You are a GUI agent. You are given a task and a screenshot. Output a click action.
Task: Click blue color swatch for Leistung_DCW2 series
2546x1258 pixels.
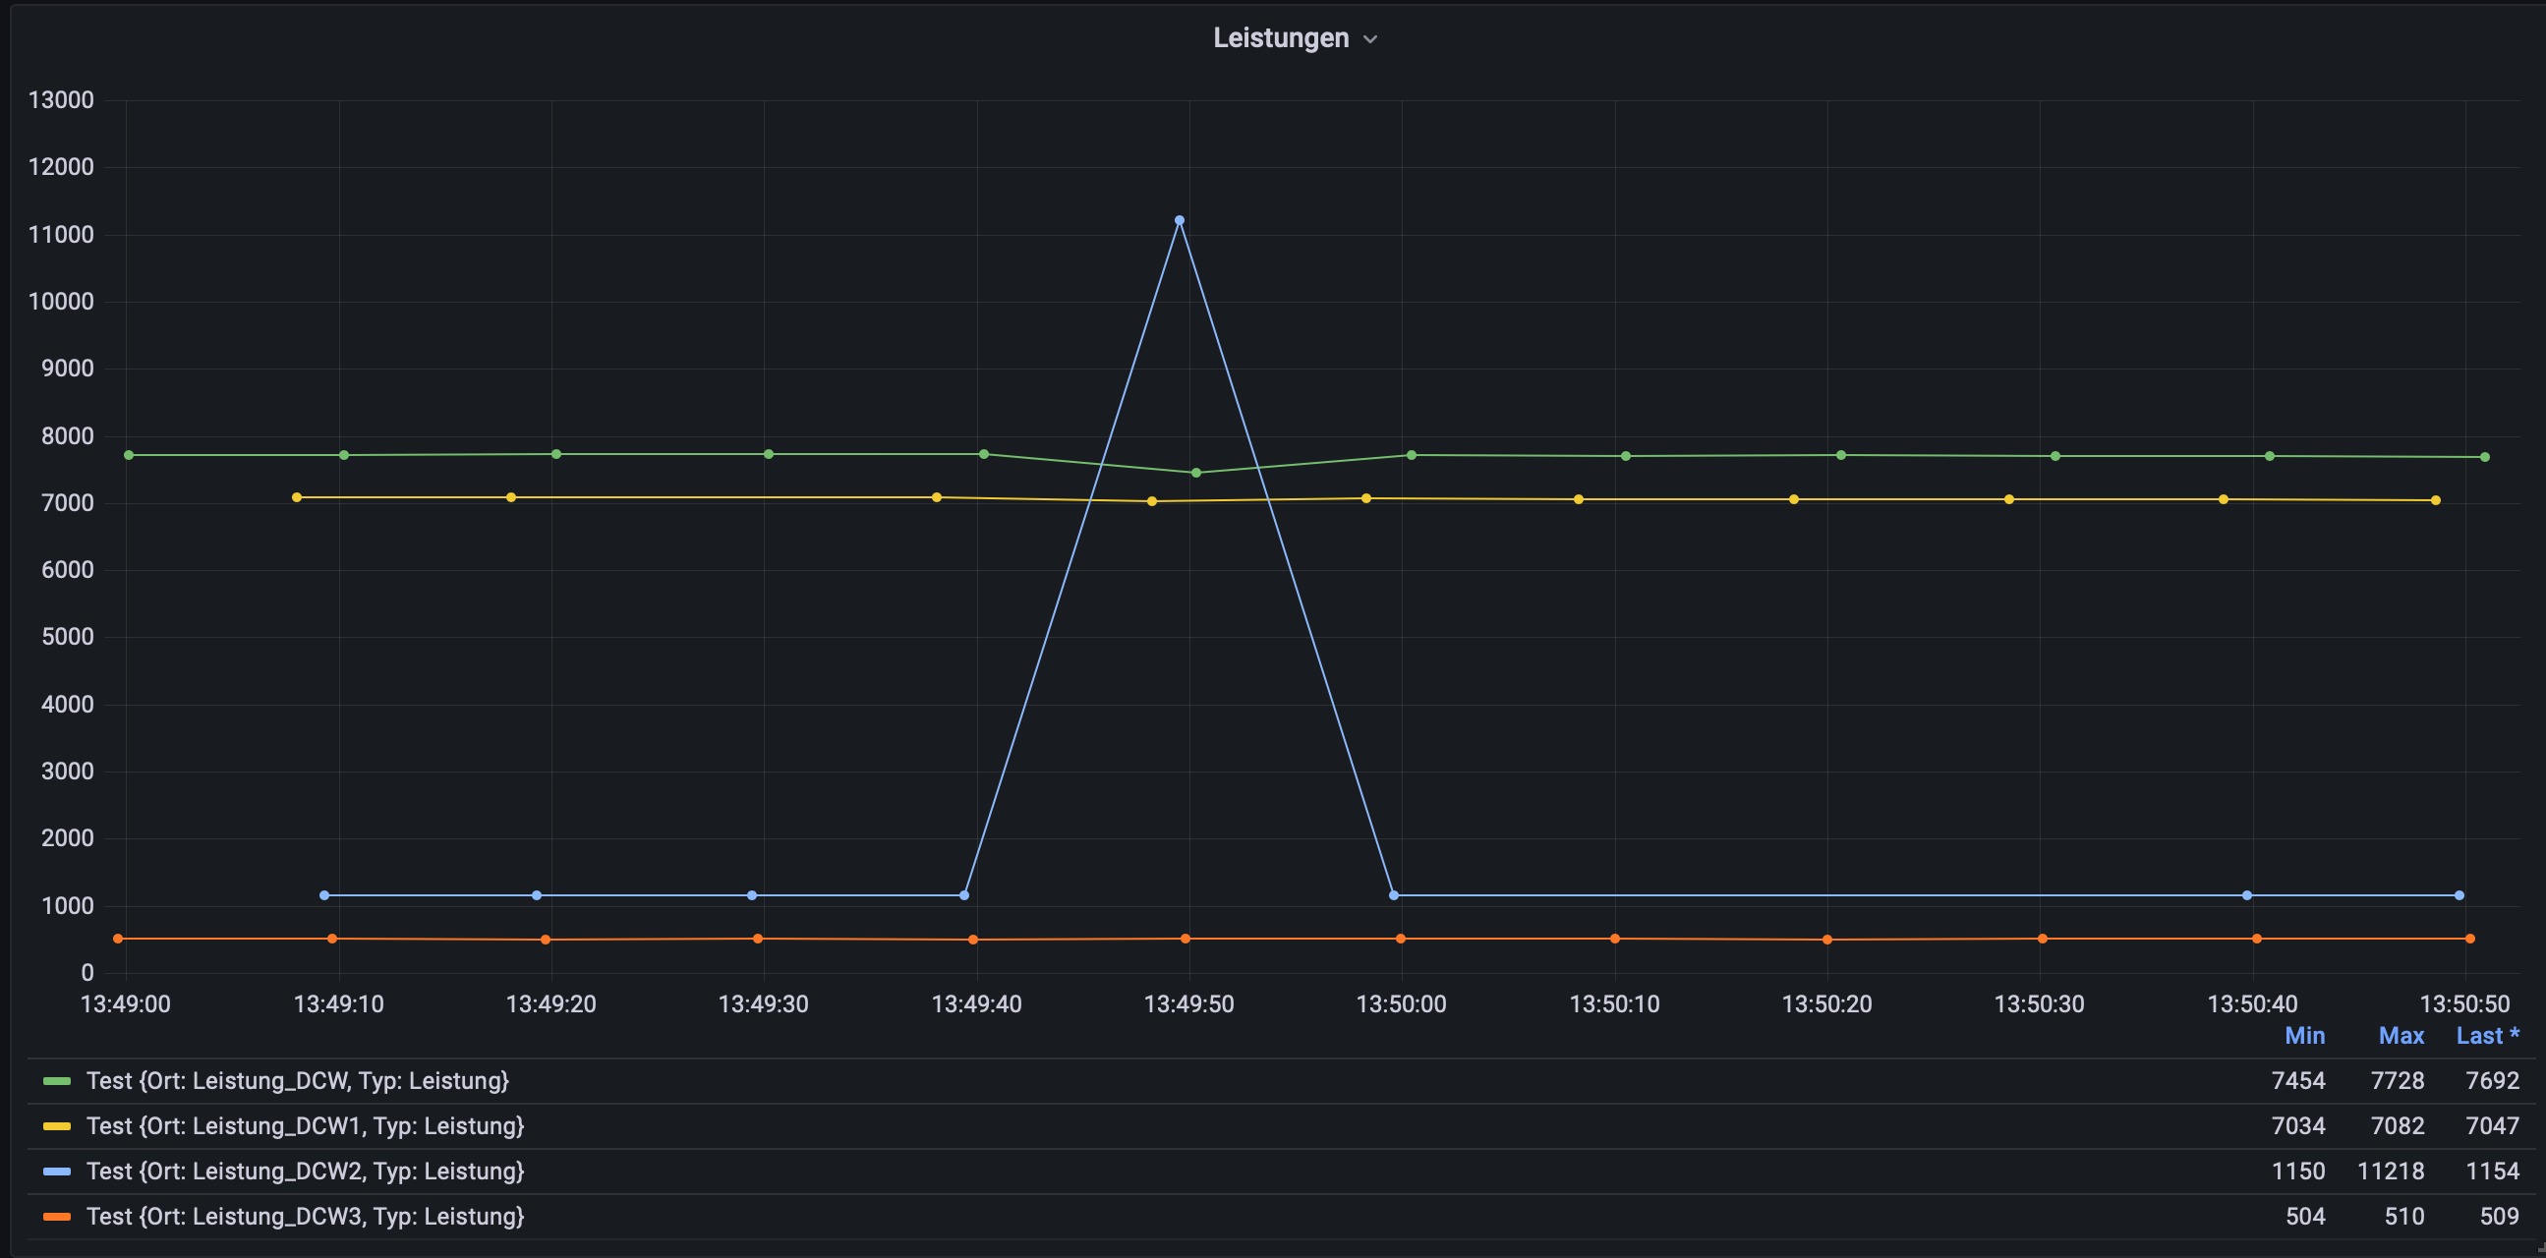pyautogui.click(x=57, y=1172)
